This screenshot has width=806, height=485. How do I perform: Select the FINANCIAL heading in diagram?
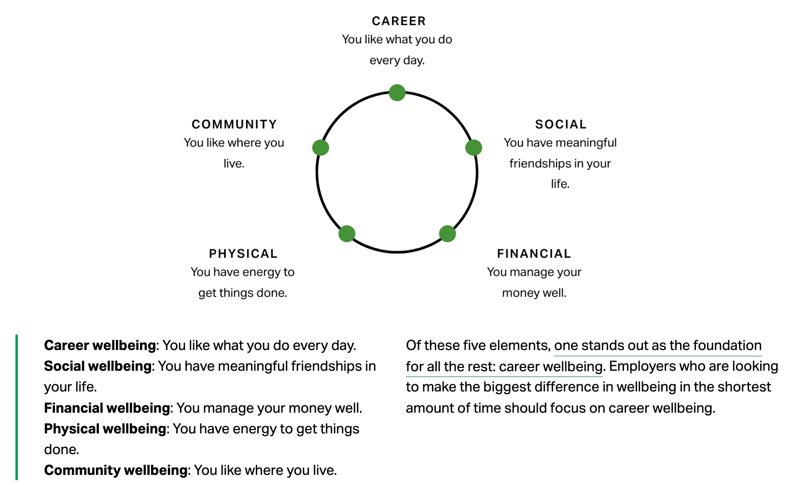point(534,254)
